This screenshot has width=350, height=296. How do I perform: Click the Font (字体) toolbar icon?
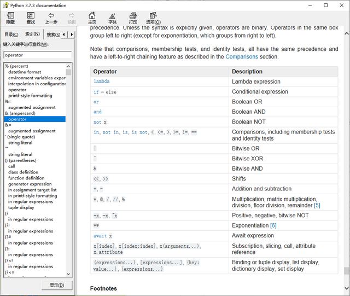113,18
